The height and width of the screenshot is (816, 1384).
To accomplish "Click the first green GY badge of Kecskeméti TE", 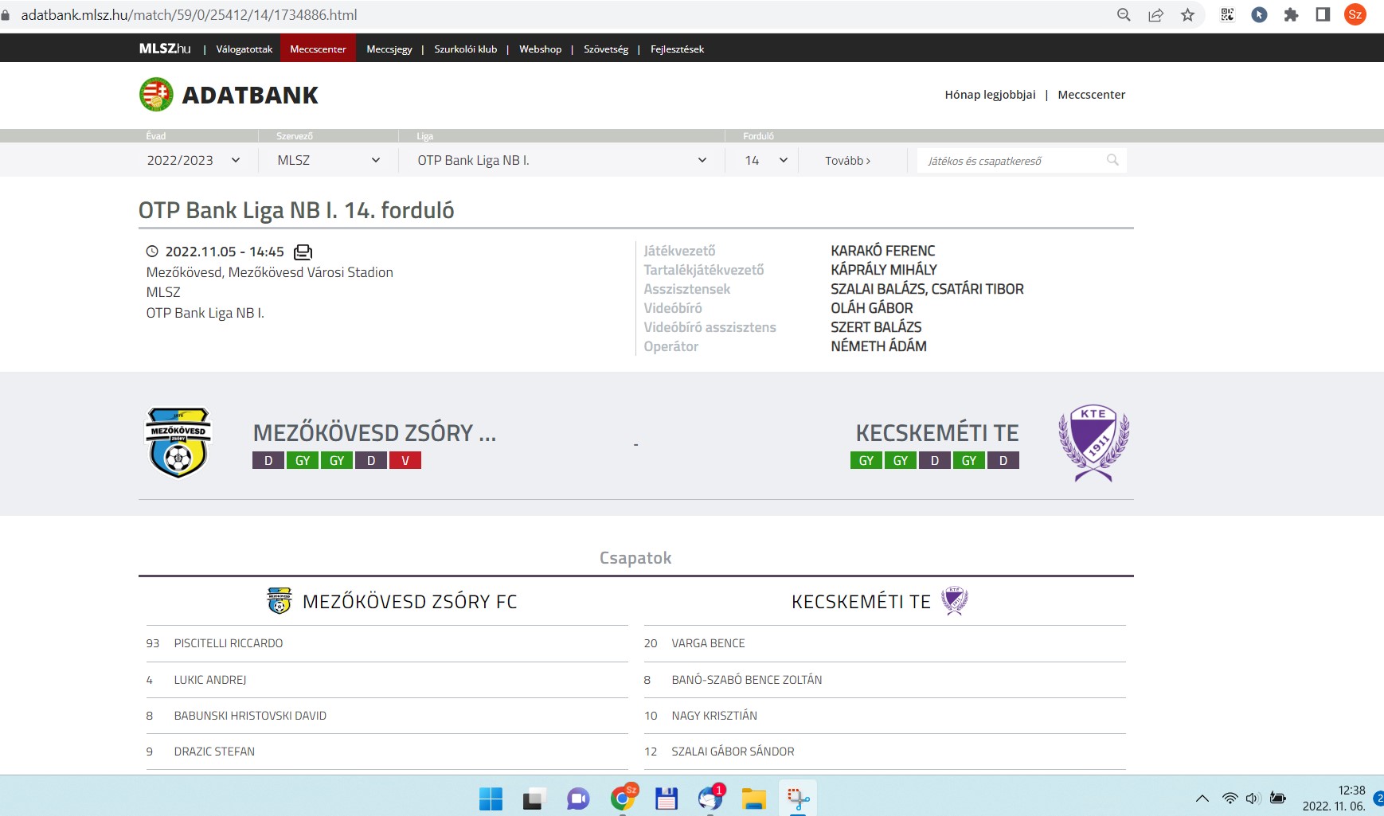I will point(866,460).
